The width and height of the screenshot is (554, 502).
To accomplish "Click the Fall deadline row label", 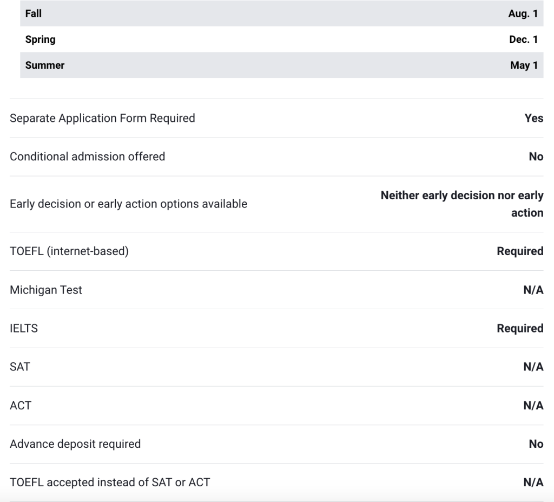I will tap(34, 14).
